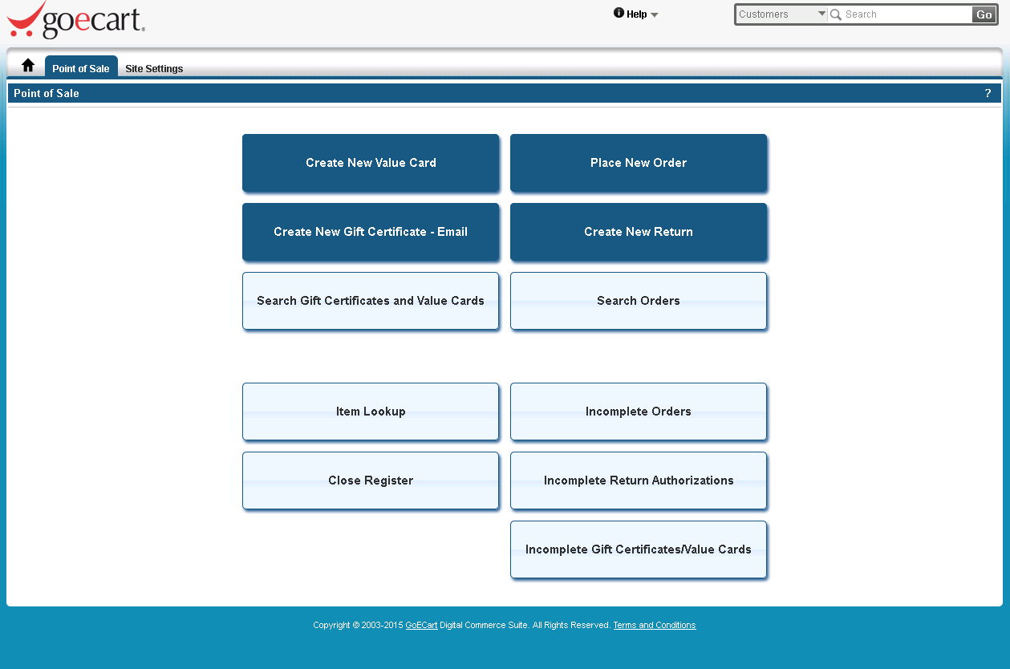Open Search Gift Certificates and Value Cards

tap(371, 301)
